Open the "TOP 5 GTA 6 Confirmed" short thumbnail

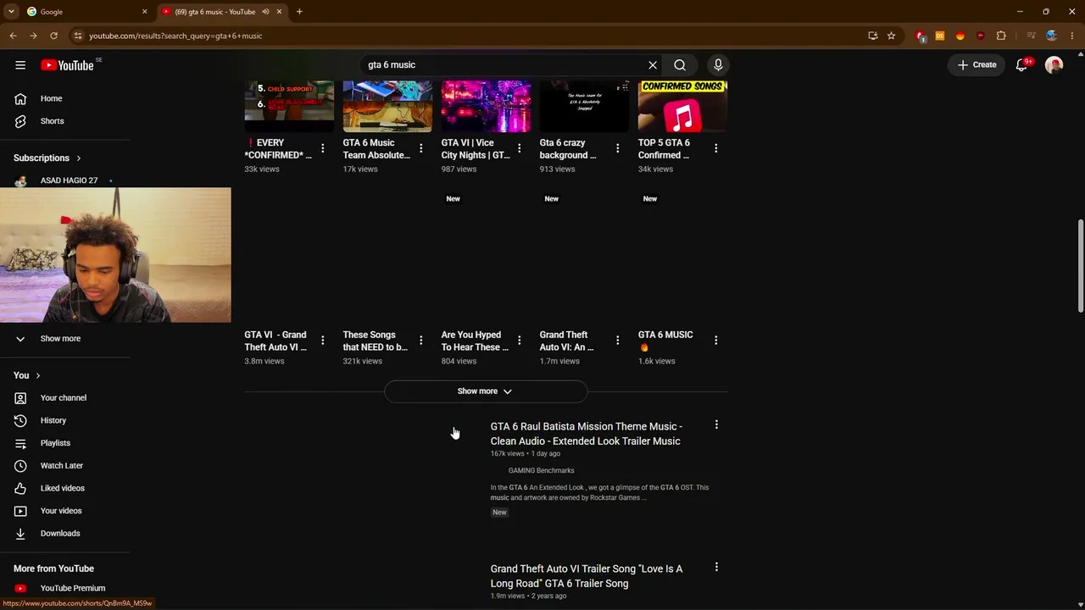[682, 107]
